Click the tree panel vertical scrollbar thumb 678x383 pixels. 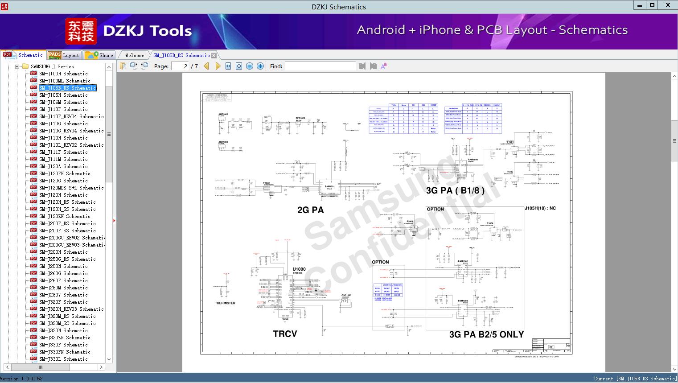109,134
